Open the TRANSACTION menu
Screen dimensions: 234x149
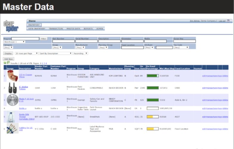56,29
